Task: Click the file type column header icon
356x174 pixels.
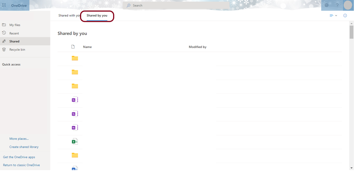Action: click(x=73, y=47)
